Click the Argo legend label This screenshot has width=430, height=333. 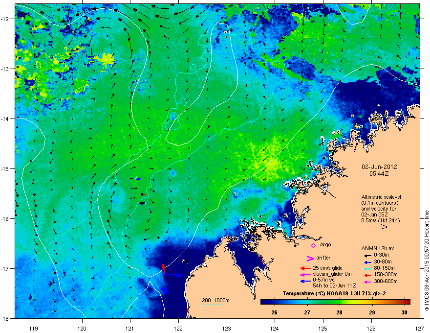(x=325, y=245)
